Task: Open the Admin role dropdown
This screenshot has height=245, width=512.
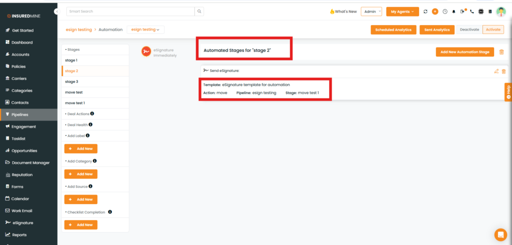Action: point(371,11)
